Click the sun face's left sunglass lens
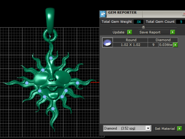Image resolution: width=185 pixels, height=139 pixels. 41,78
